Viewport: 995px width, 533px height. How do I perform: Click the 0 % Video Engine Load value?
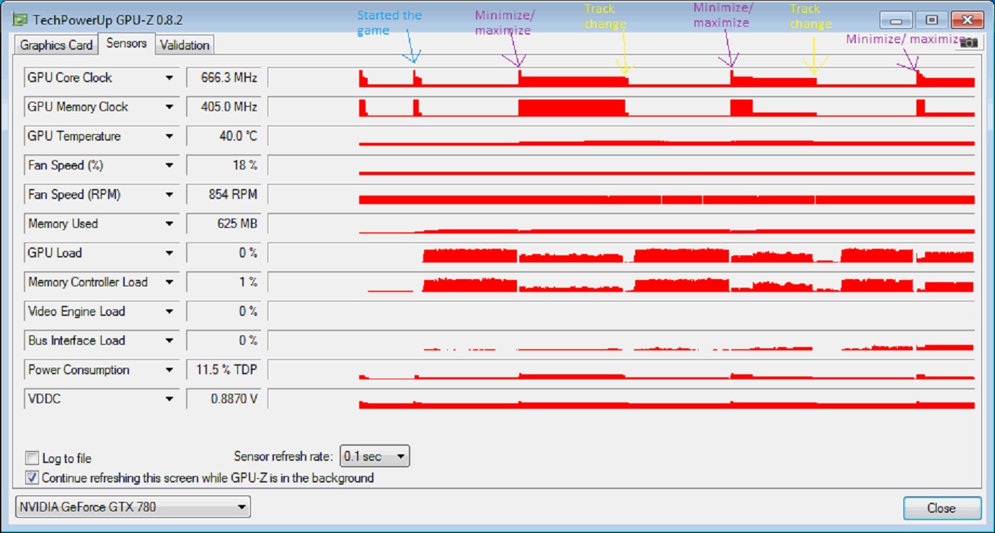[224, 312]
